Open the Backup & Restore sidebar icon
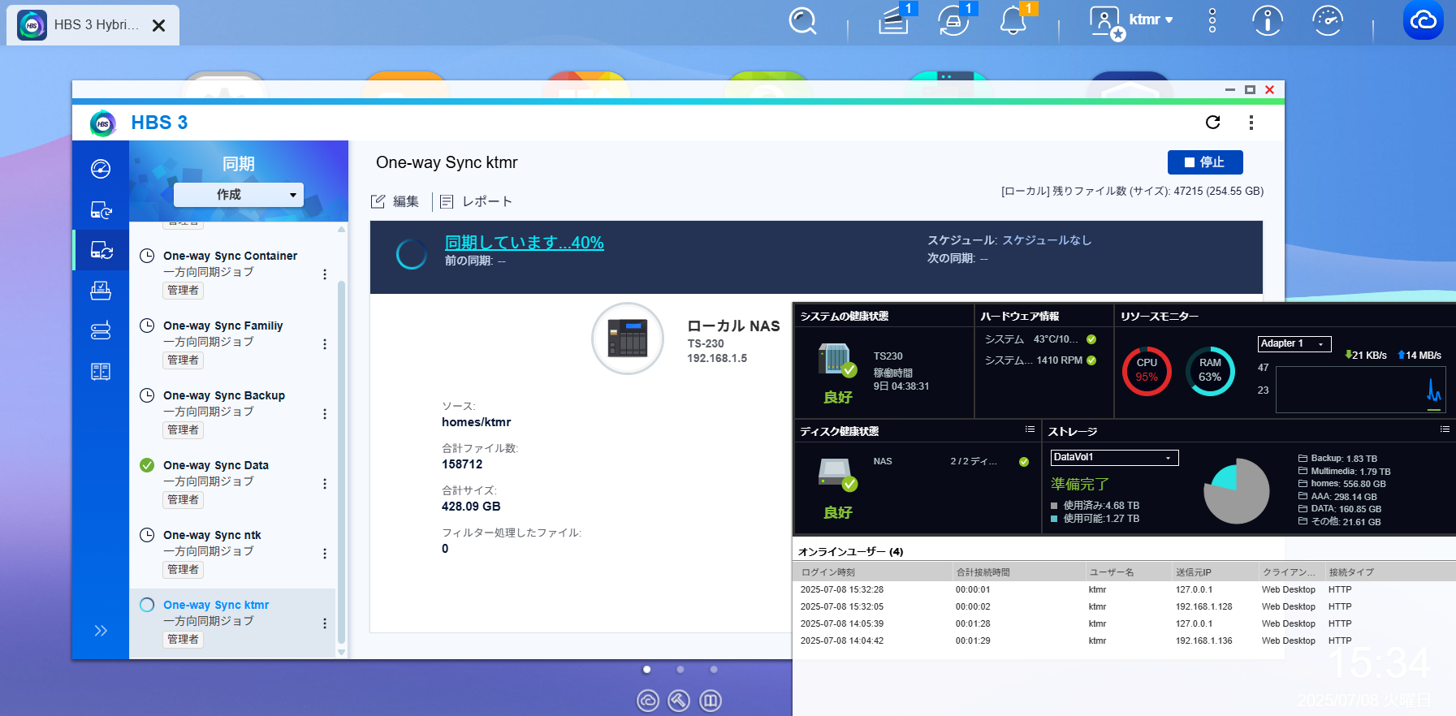Screen dimensions: 1456x716 pos(101,209)
